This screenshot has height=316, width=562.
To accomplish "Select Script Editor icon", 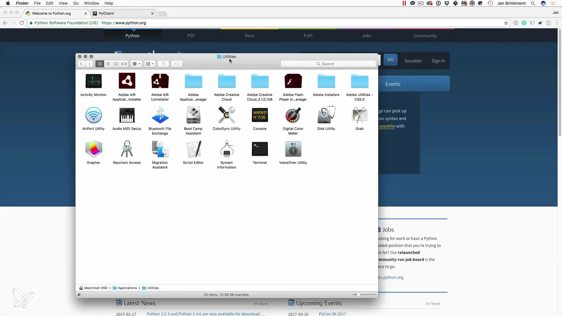I will point(193,149).
